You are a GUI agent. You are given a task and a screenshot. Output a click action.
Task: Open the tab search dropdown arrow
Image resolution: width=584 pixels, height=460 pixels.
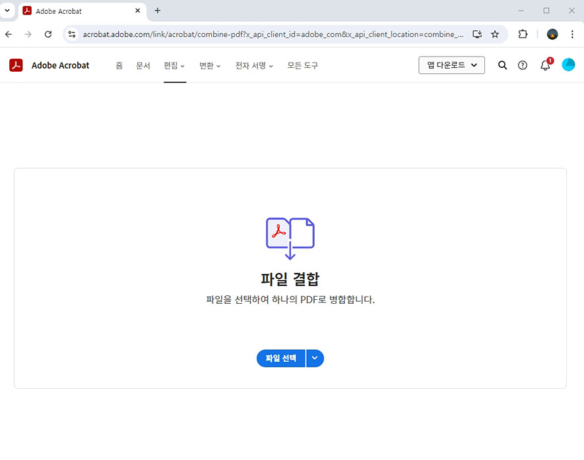point(7,11)
